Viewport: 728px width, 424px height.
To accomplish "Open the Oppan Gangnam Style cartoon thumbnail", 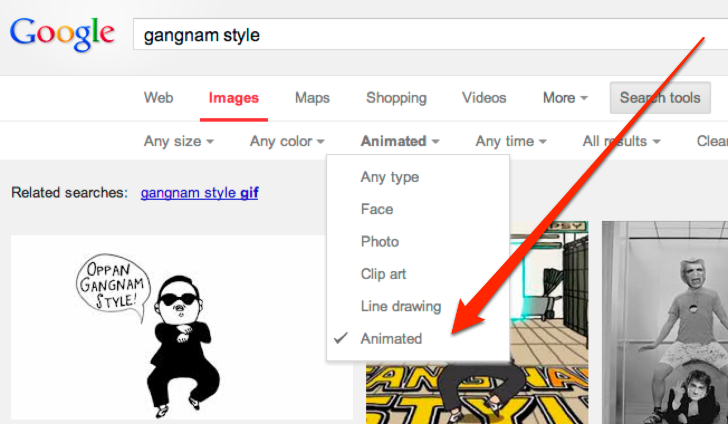I will [181, 329].
